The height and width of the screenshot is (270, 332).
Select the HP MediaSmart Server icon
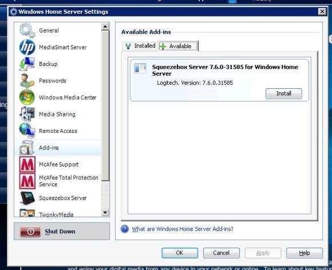(x=27, y=47)
